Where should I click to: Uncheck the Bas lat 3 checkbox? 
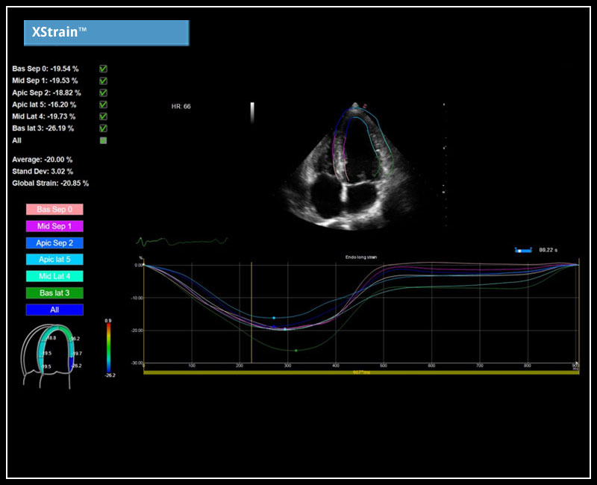[103, 128]
